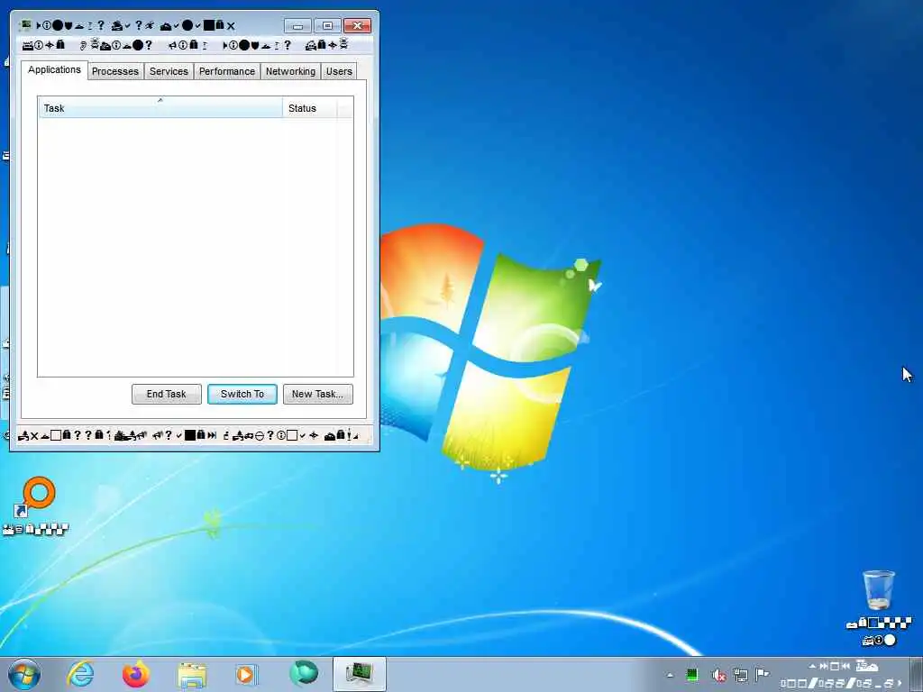
Task: Select the Applications tab
Action: point(54,69)
